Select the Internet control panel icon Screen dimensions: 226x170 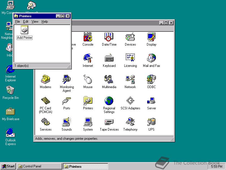point(88,58)
